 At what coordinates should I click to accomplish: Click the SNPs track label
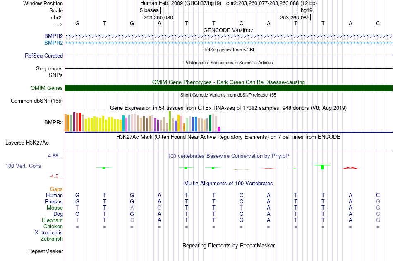point(56,75)
